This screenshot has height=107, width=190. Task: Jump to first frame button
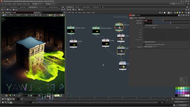pos(3,99)
